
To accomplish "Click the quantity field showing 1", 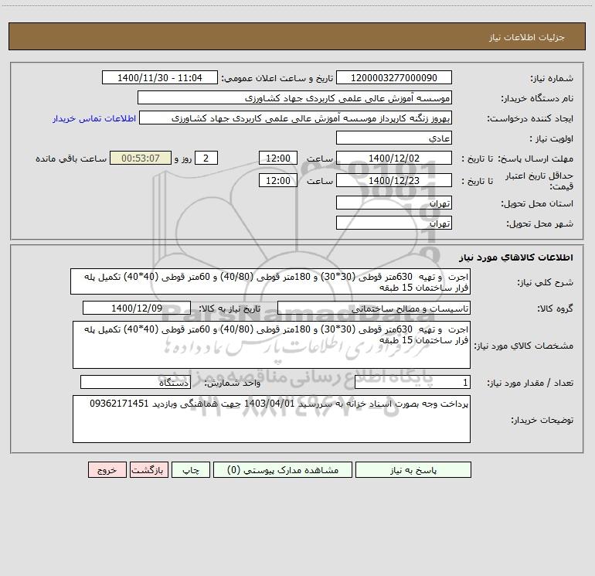I will 413,383.
